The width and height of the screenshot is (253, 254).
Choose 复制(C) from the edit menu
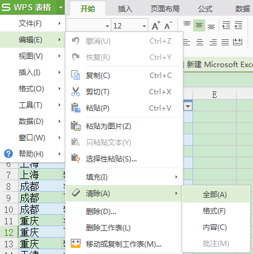(x=124, y=76)
